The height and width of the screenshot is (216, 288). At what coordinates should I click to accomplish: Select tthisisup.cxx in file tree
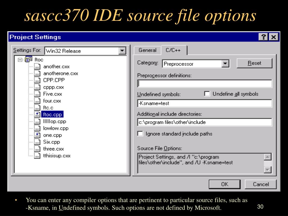(x=57, y=156)
